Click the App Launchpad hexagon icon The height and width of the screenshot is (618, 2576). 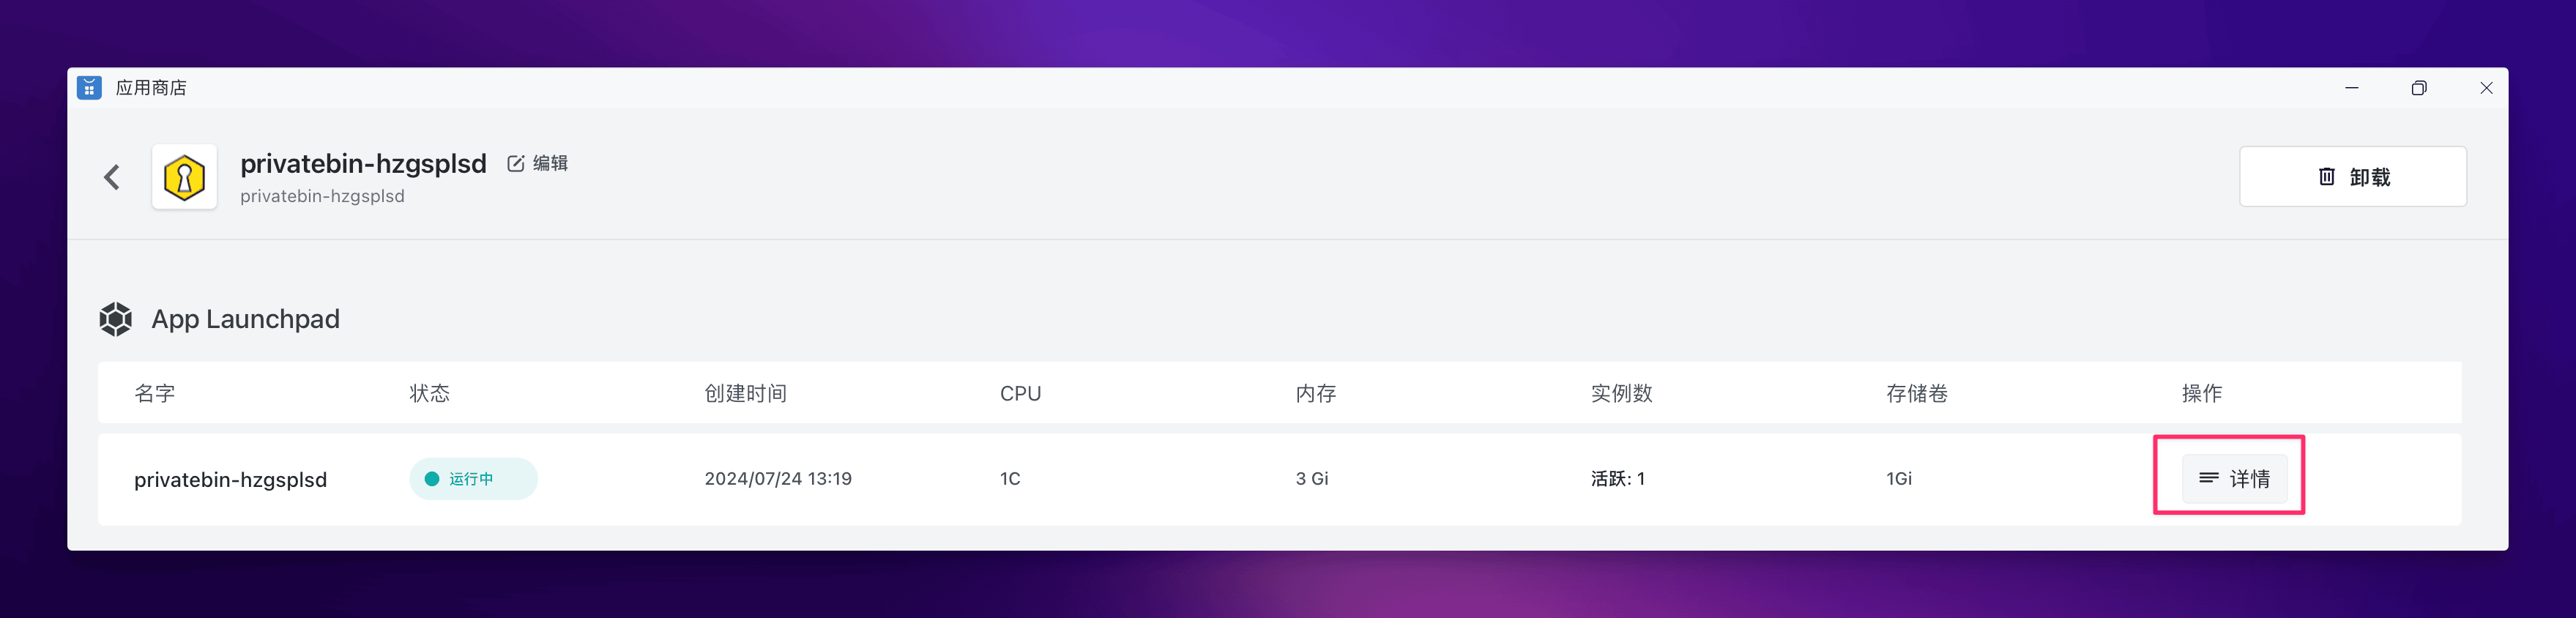pos(116,319)
